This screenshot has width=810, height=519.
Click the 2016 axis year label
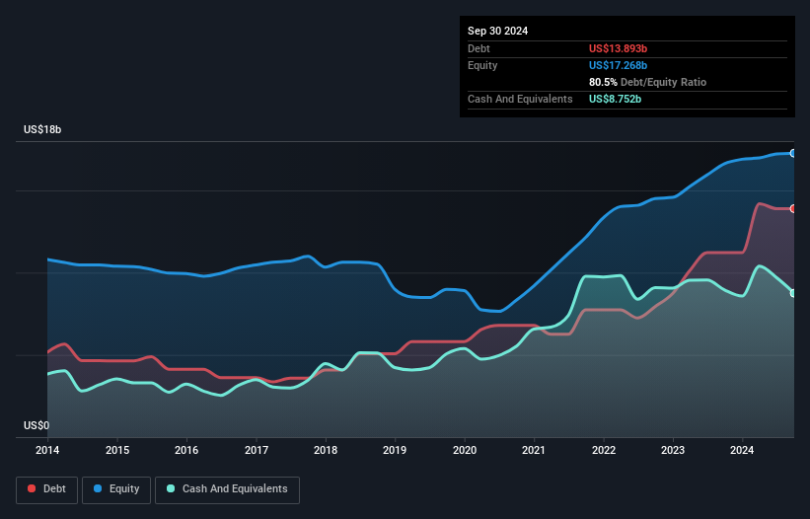[x=186, y=450]
